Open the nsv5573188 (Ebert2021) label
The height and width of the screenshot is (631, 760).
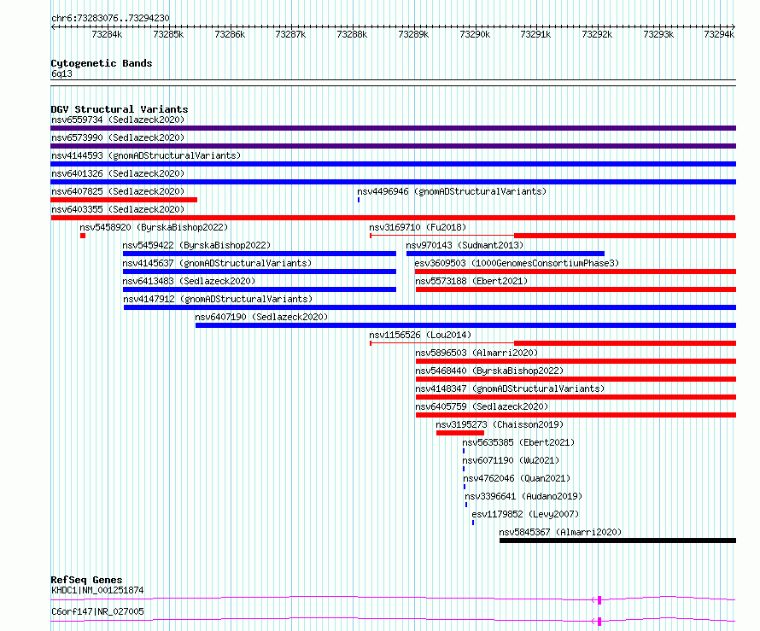(x=471, y=281)
